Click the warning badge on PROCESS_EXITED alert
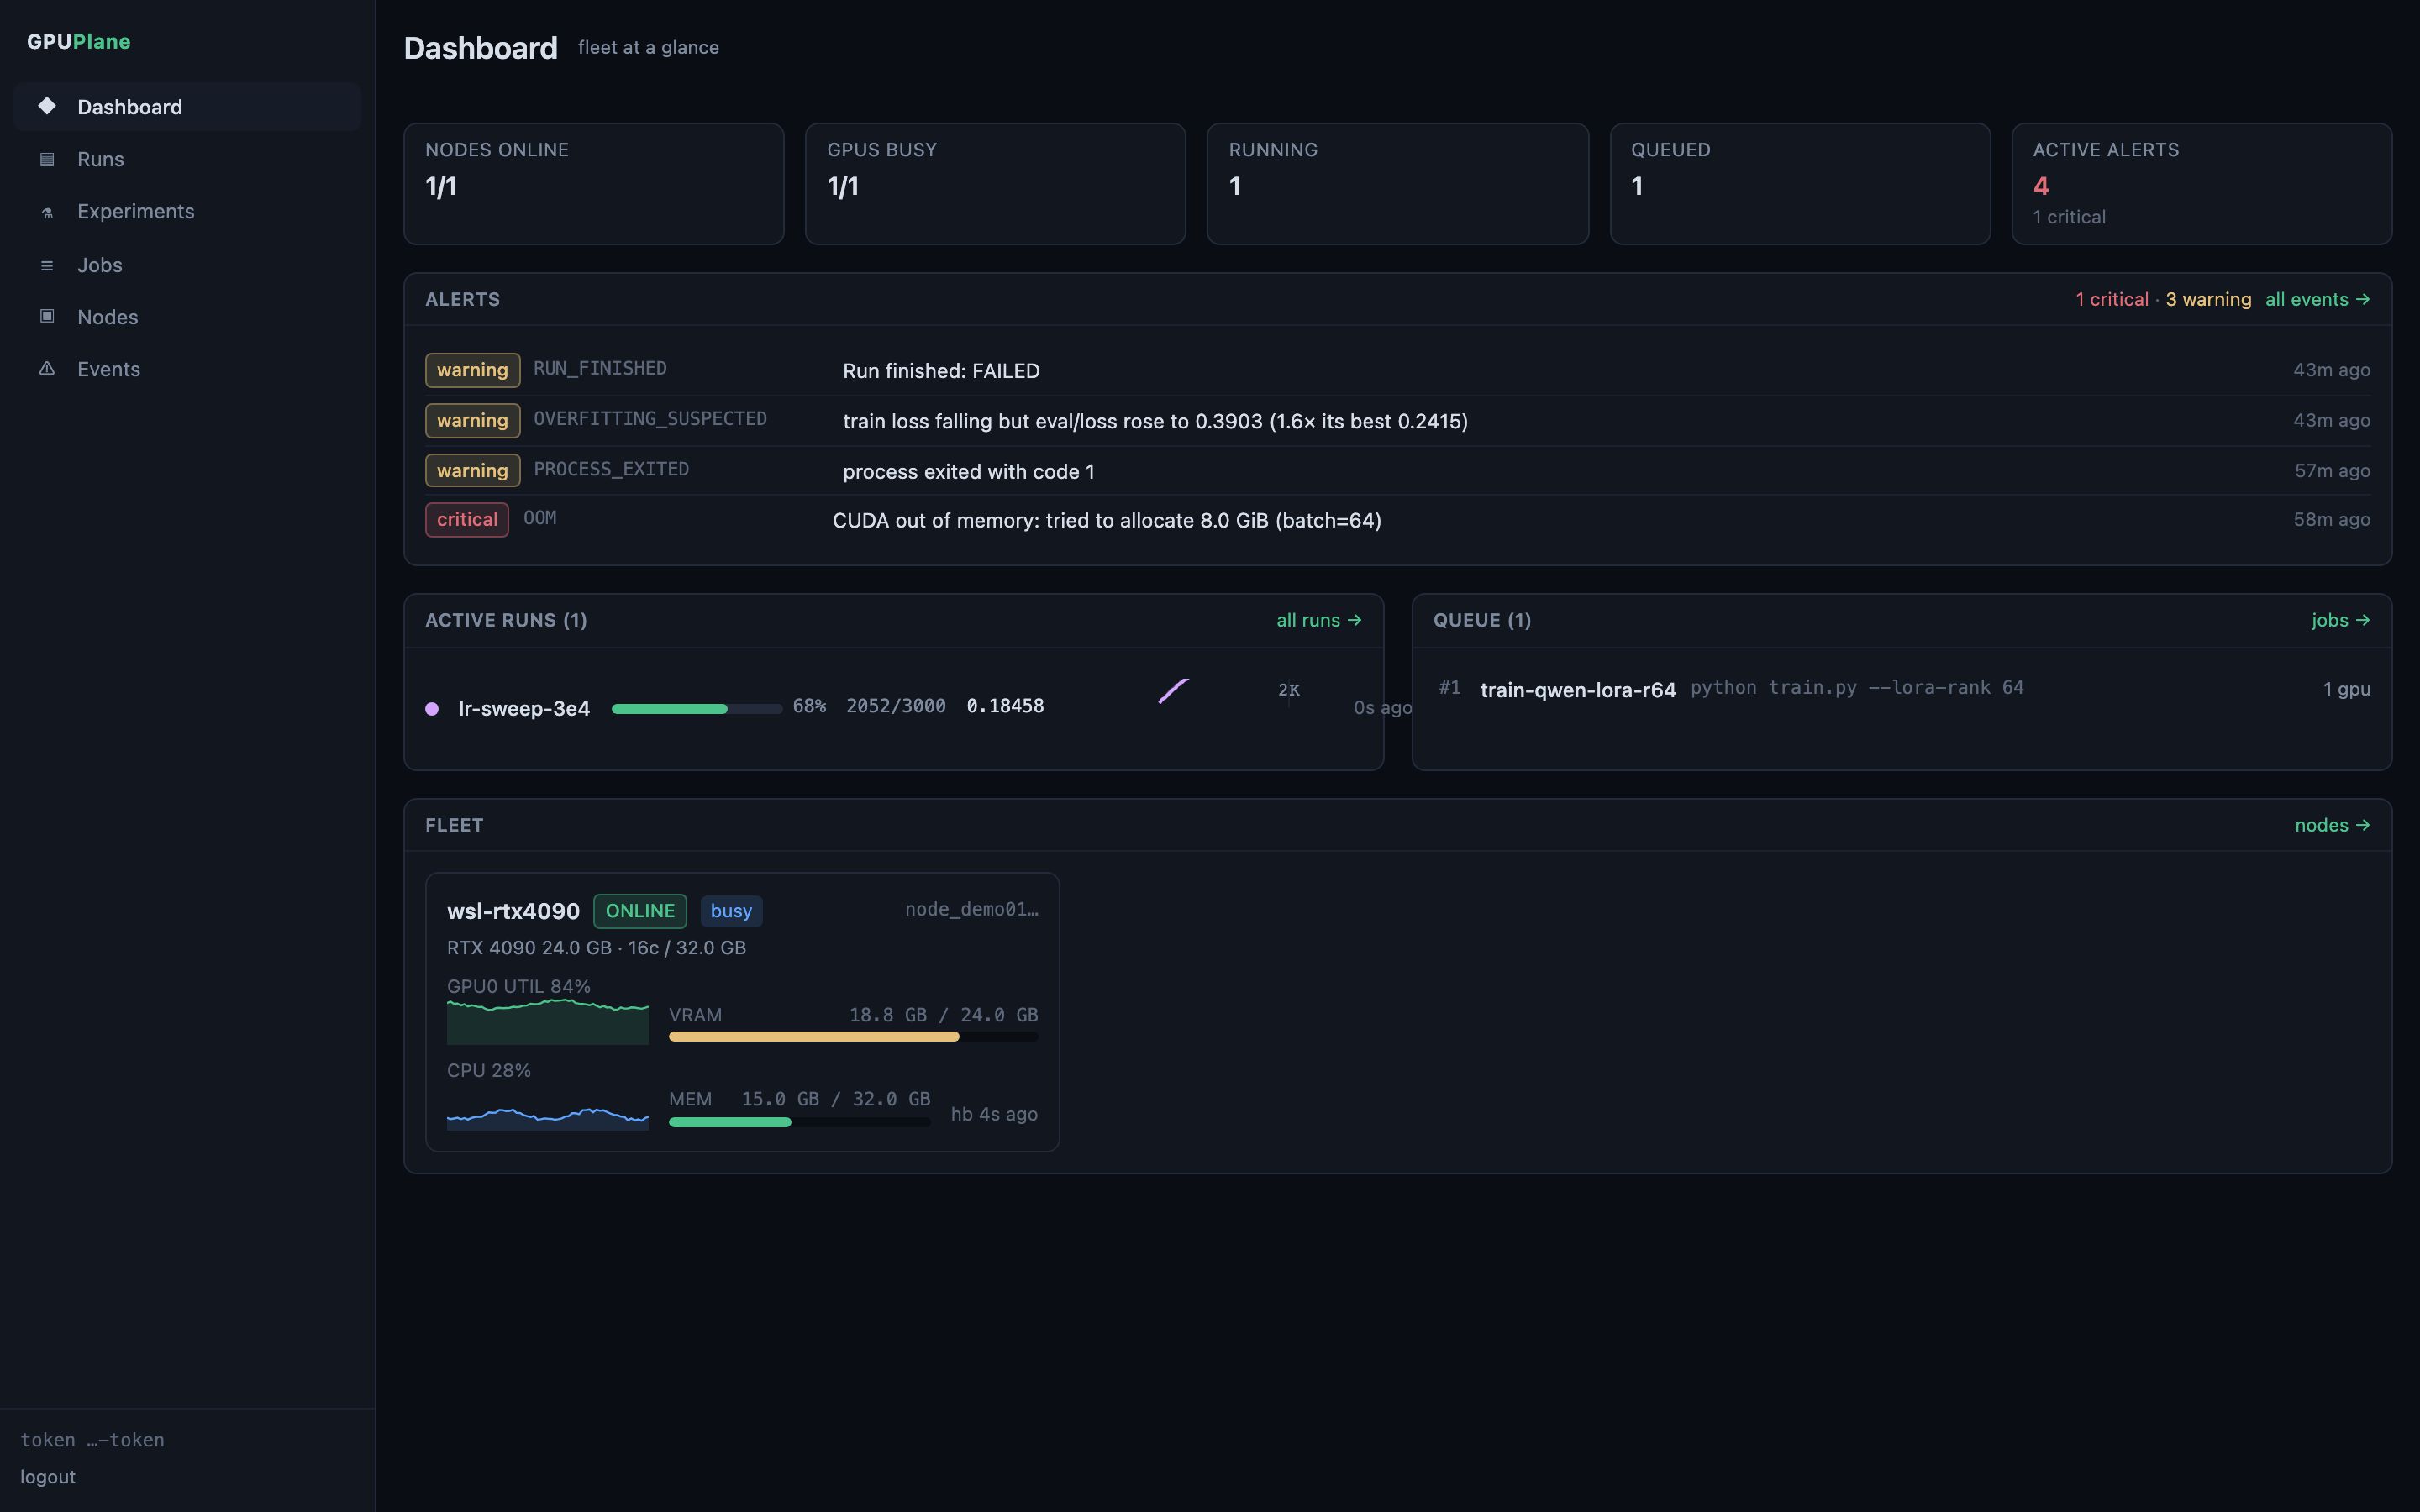 coord(473,471)
